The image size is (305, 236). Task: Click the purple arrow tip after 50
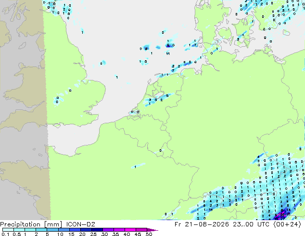click(152, 230)
